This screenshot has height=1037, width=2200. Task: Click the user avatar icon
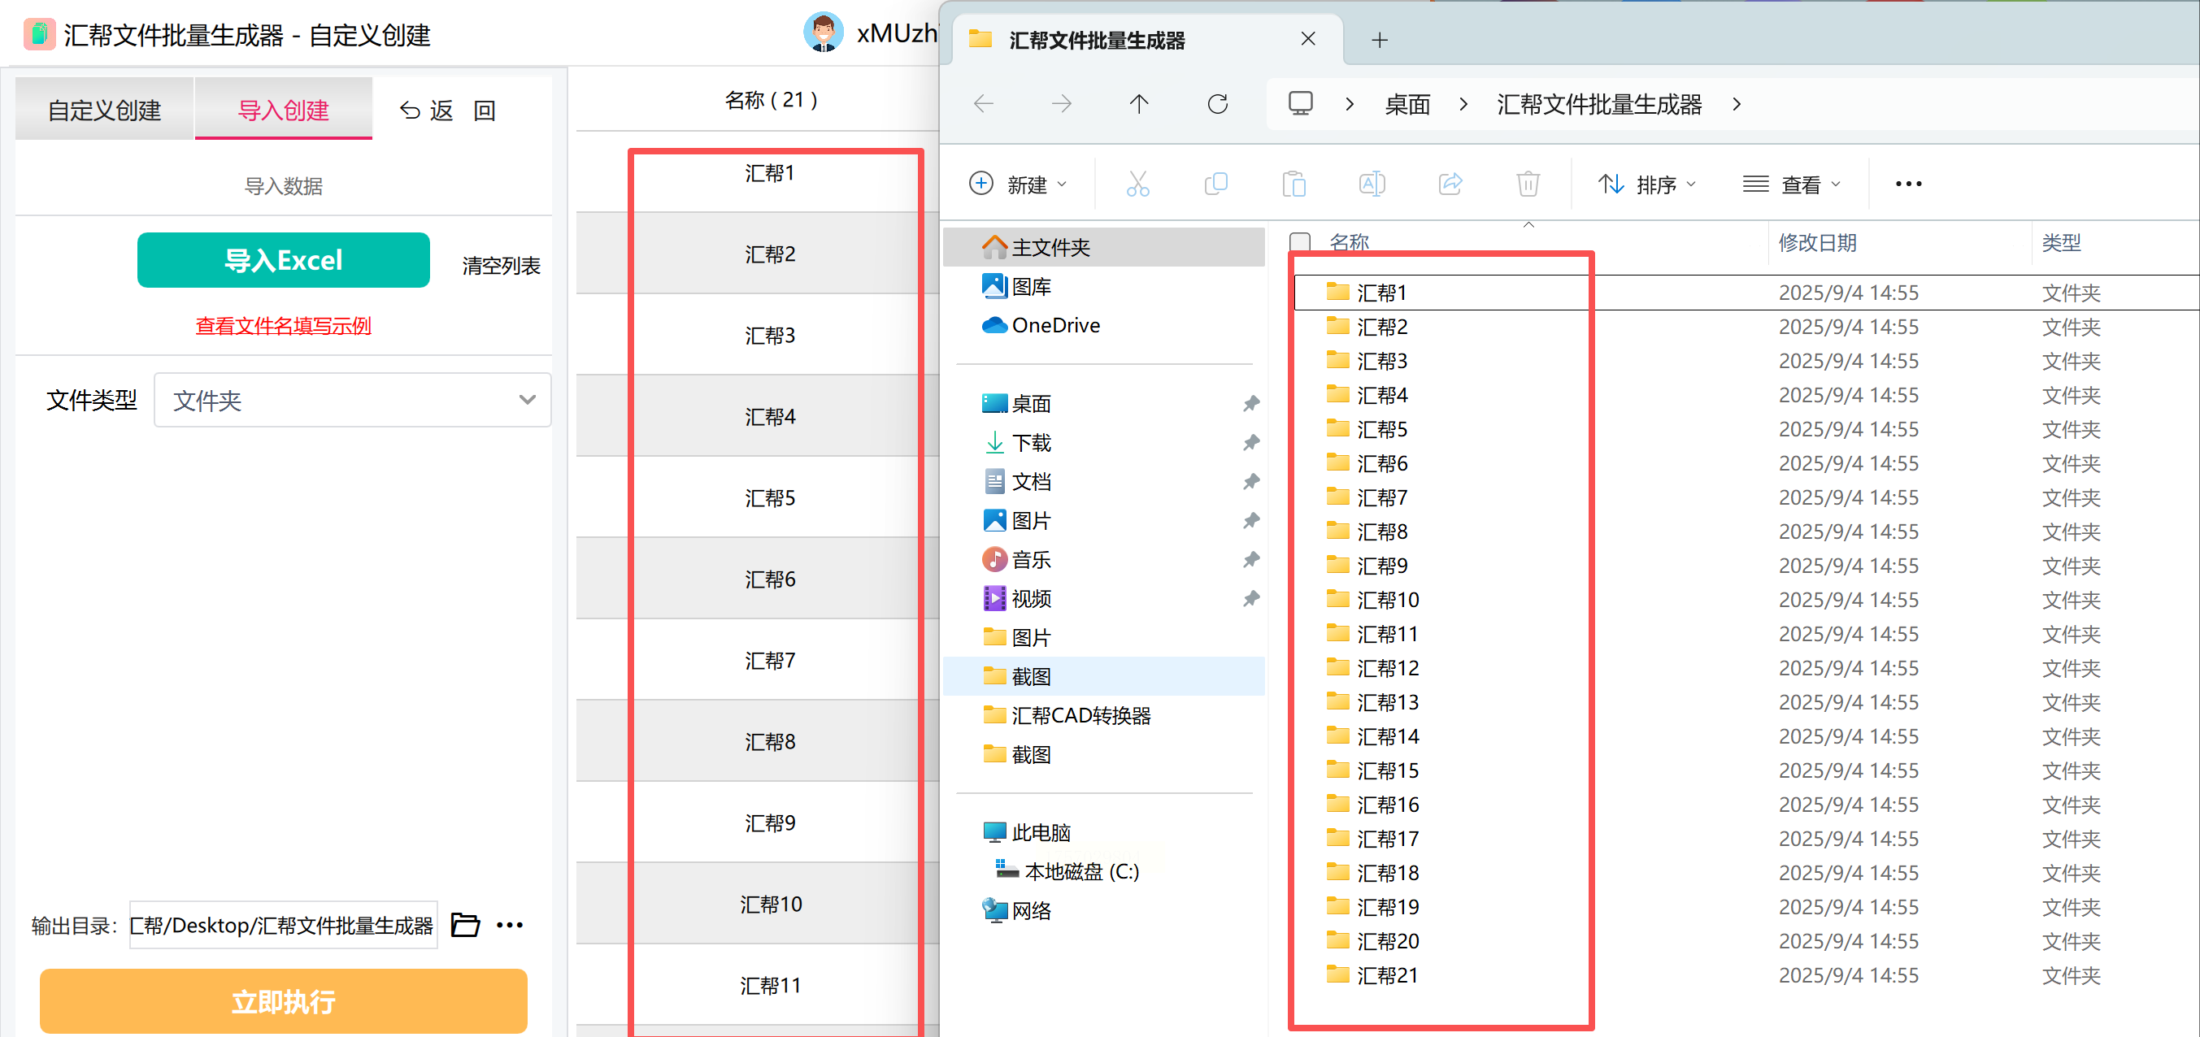pyautogui.click(x=824, y=33)
